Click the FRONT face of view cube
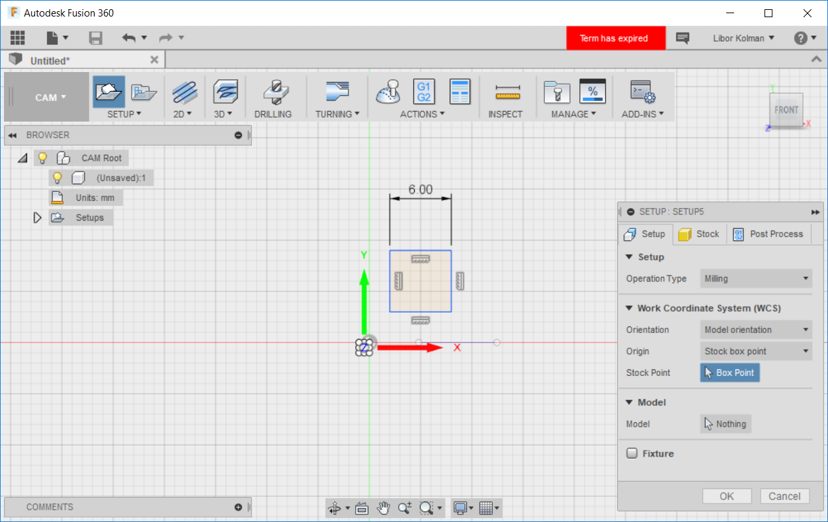The width and height of the screenshot is (828, 522). click(x=786, y=110)
